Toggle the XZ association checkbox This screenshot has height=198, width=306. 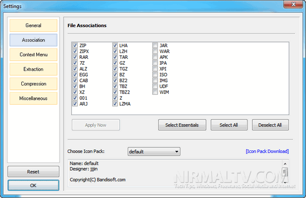point(75,92)
